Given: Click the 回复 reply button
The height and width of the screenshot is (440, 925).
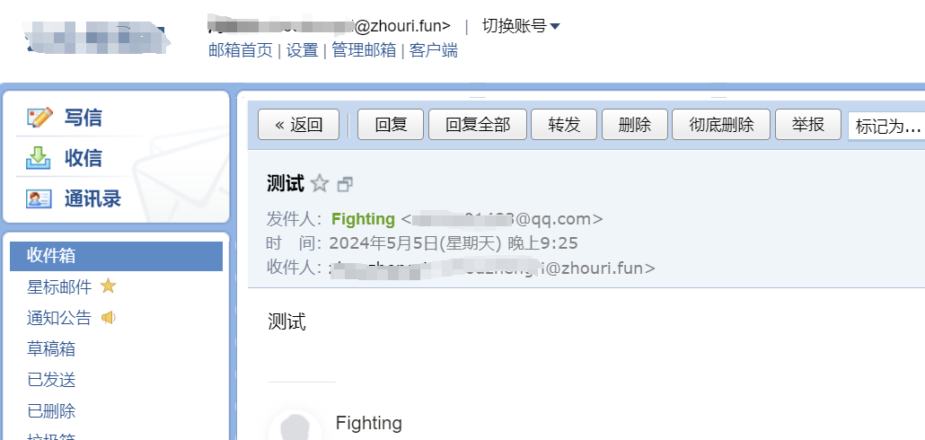Looking at the screenshot, I should pos(391,125).
